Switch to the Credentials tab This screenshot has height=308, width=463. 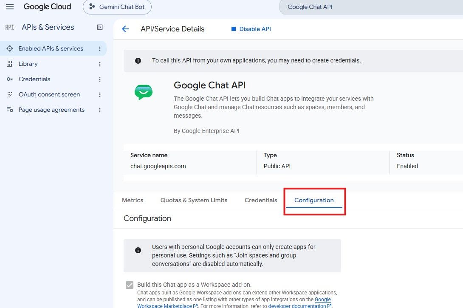click(261, 200)
